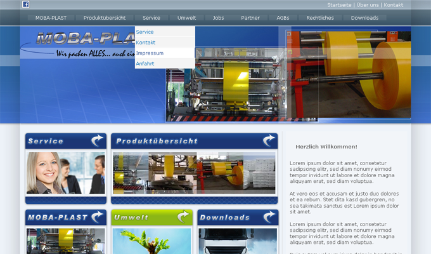The image size is (431, 254).
Task: Click the arrow icon on the Service card
Action: coord(97,140)
